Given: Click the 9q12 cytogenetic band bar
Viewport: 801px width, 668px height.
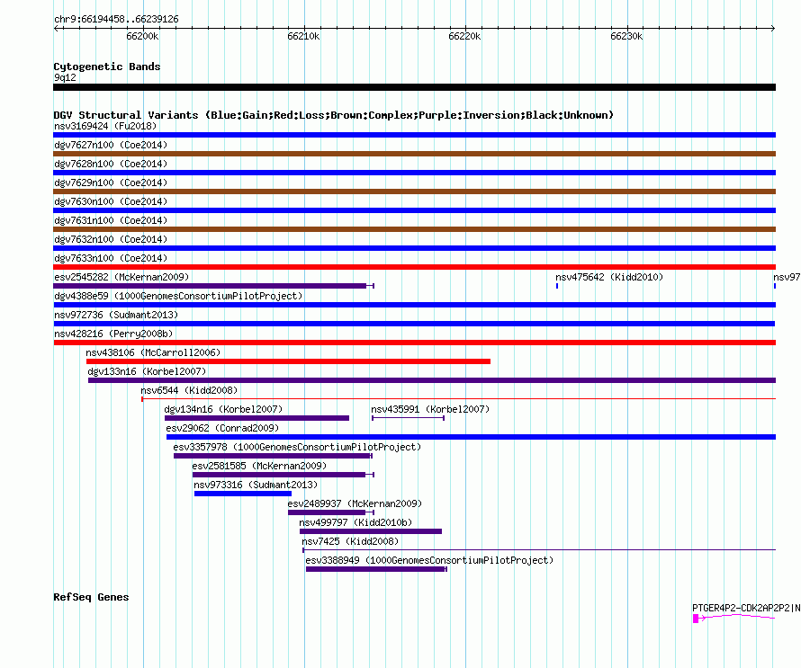Looking at the screenshot, I should (x=414, y=87).
